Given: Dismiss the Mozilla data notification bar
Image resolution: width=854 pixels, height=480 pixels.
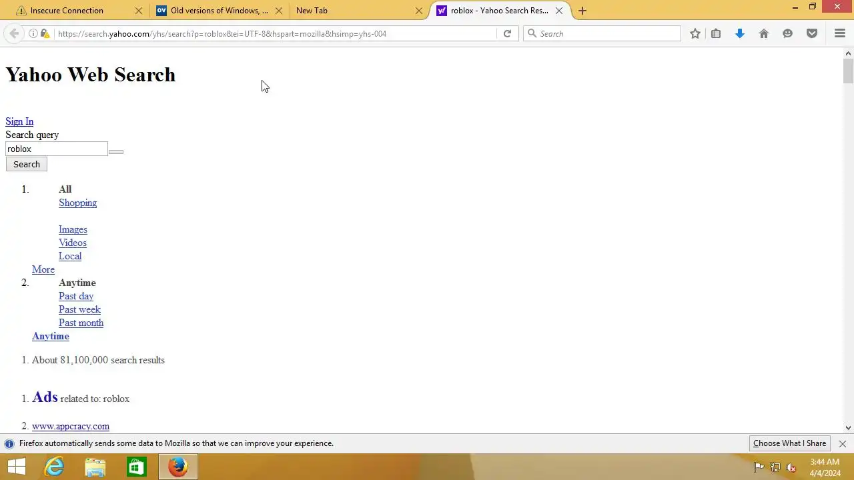Looking at the screenshot, I should [842, 443].
